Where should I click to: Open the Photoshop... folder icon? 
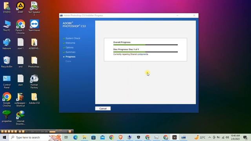(34, 62)
